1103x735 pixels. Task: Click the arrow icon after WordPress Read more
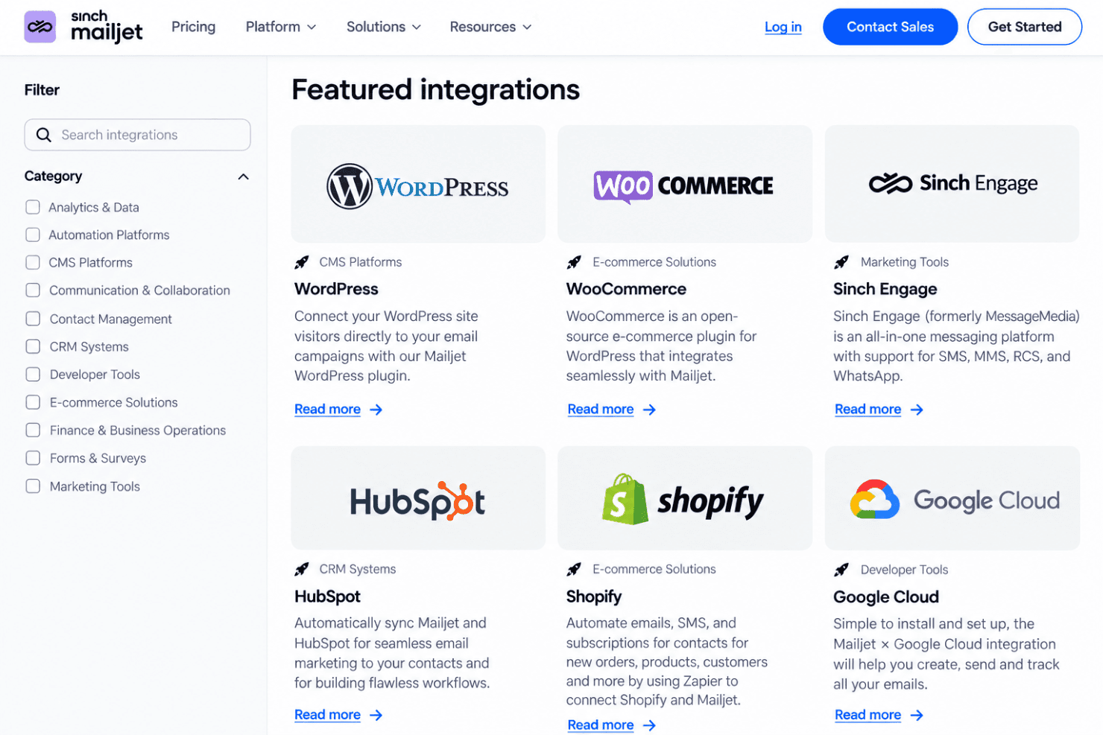pyautogui.click(x=376, y=410)
